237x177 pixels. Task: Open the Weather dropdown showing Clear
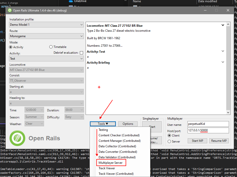click(x=34, y=124)
